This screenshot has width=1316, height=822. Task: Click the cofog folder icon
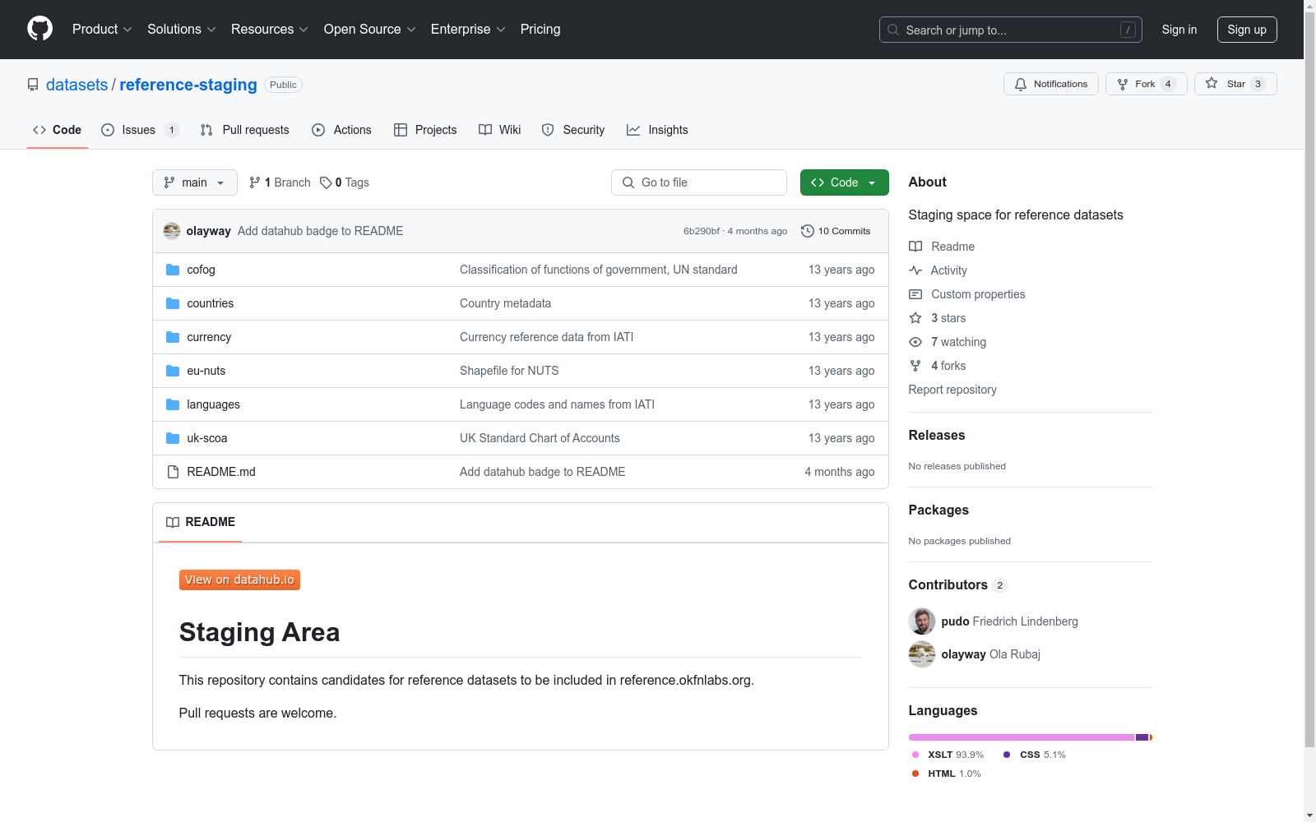coord(173,270)
